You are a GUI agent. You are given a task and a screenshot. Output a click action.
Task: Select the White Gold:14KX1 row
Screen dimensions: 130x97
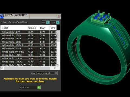[x=28, y=62]
